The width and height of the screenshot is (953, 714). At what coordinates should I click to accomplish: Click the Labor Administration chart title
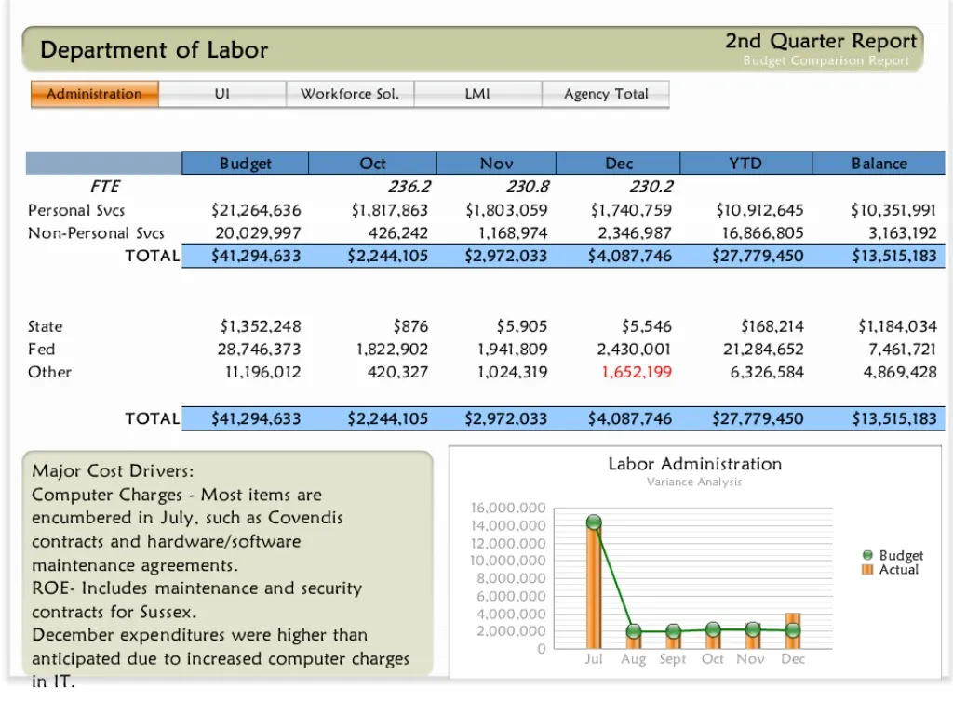[x=695, y=464]
